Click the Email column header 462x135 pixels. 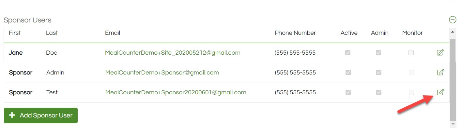113,33
